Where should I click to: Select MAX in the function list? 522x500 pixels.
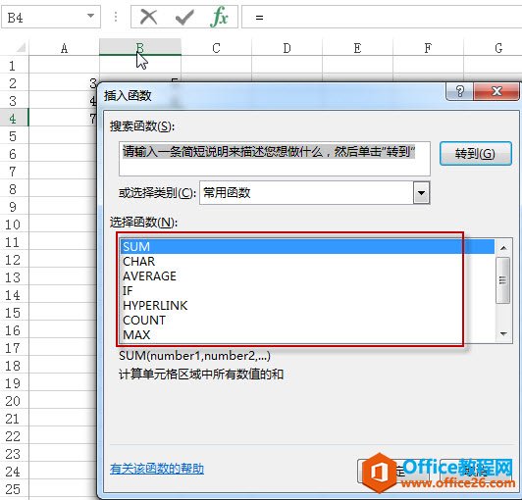307,334
